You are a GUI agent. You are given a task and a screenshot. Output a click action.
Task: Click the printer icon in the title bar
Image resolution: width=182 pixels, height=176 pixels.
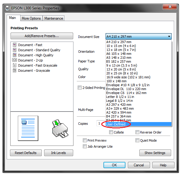[x=7, y=8]
